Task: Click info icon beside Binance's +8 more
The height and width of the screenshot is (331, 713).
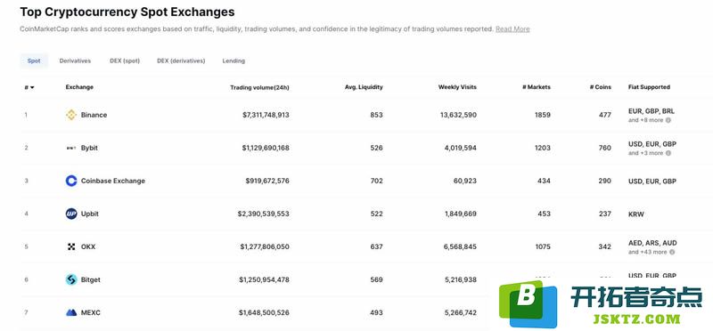Action: (x=668, y=120)
